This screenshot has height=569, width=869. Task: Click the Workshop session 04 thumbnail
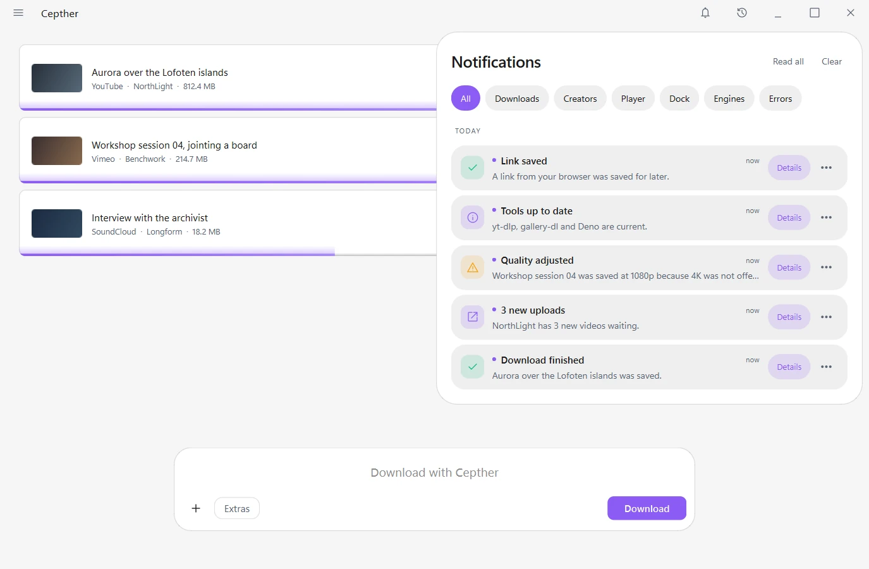(57, 150)
